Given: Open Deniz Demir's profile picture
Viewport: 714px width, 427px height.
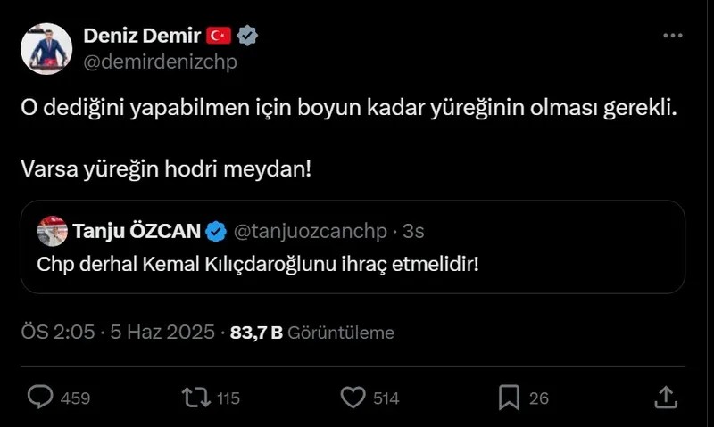Looking at the screenshot, I should [46, 48].
